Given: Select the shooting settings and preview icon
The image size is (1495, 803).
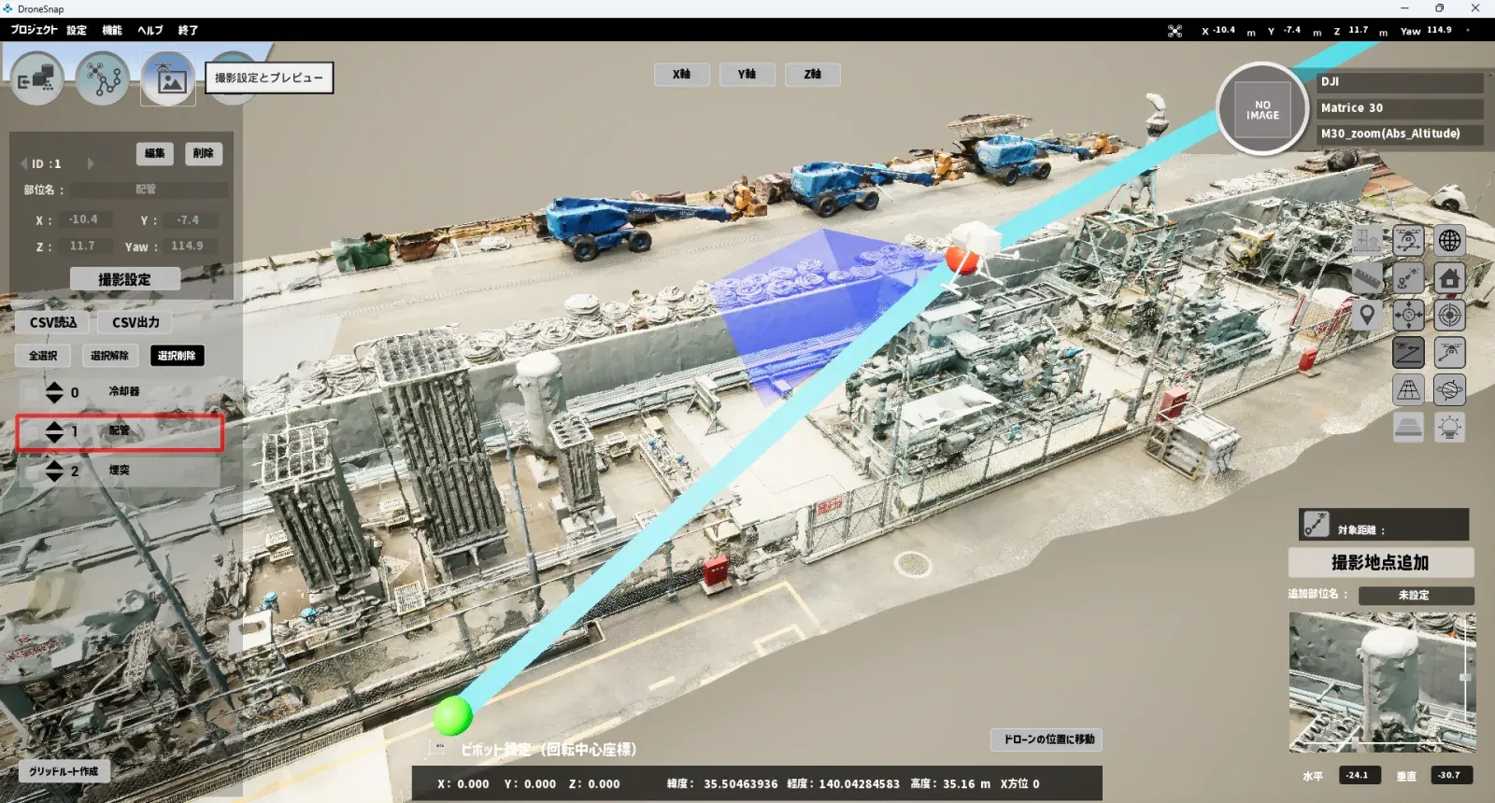Looking at the screenshot, I should click(x=168, y=78).
